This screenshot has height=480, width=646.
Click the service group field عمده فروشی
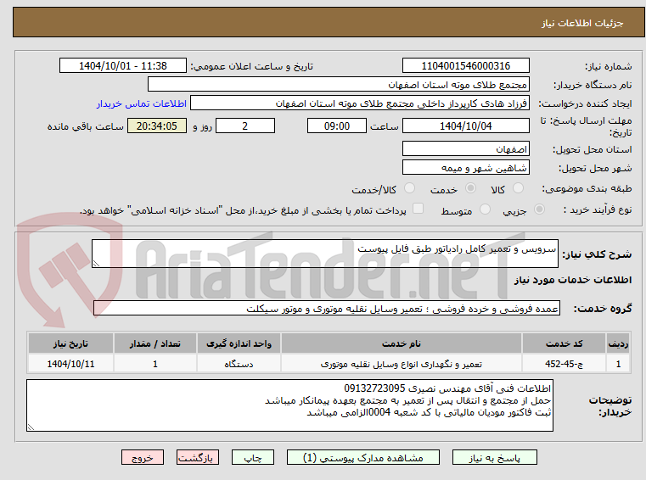point(327,309)
